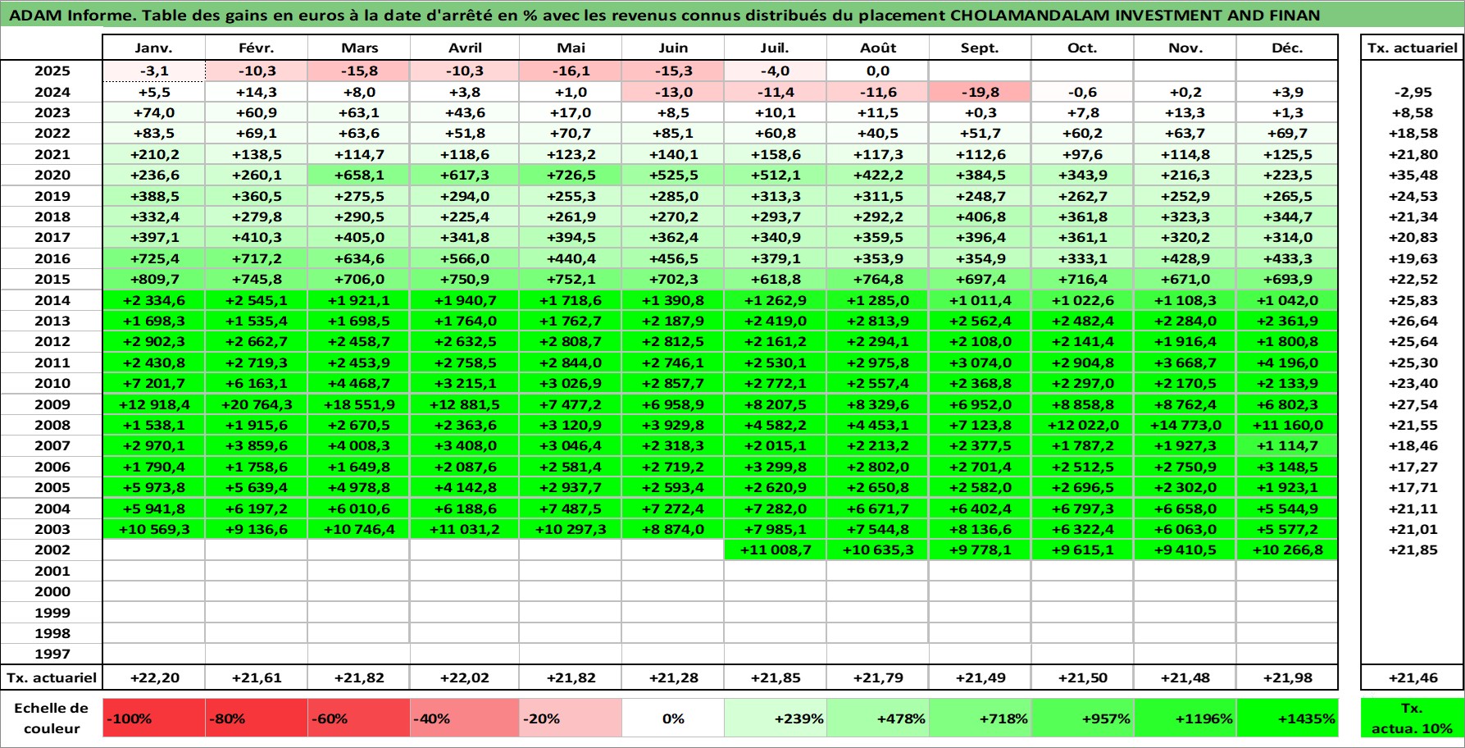Screen dimensions: 1465x748
Task: Select cell 0,0 for August 2025
Action: [x=877, y=71]
